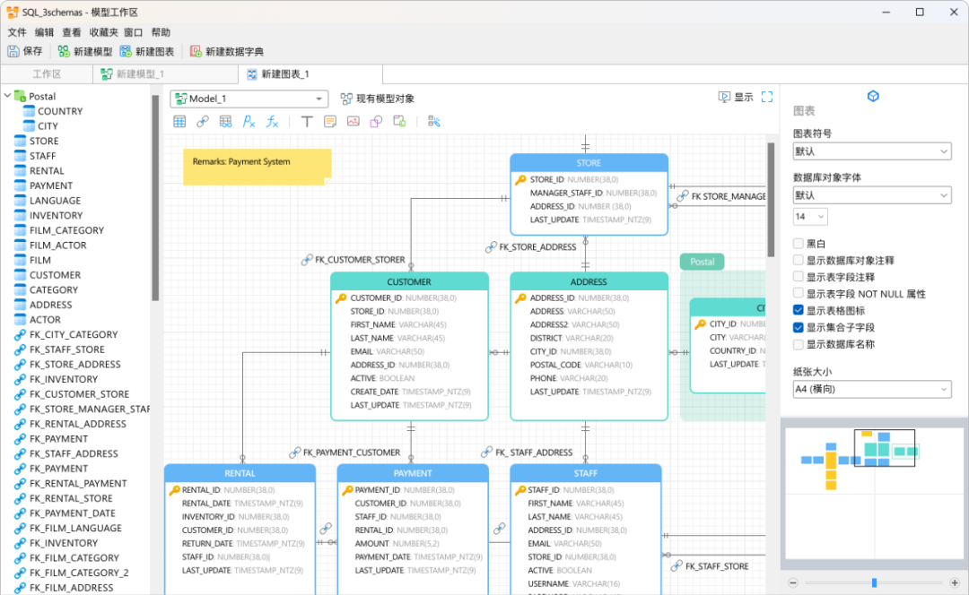Open the 窗口 menu
The height and width of the screenshot is (595, 969).
(133, 32)
